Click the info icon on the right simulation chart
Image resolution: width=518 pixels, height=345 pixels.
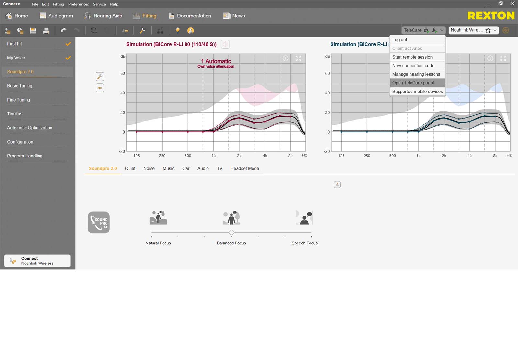coord(490,59)
